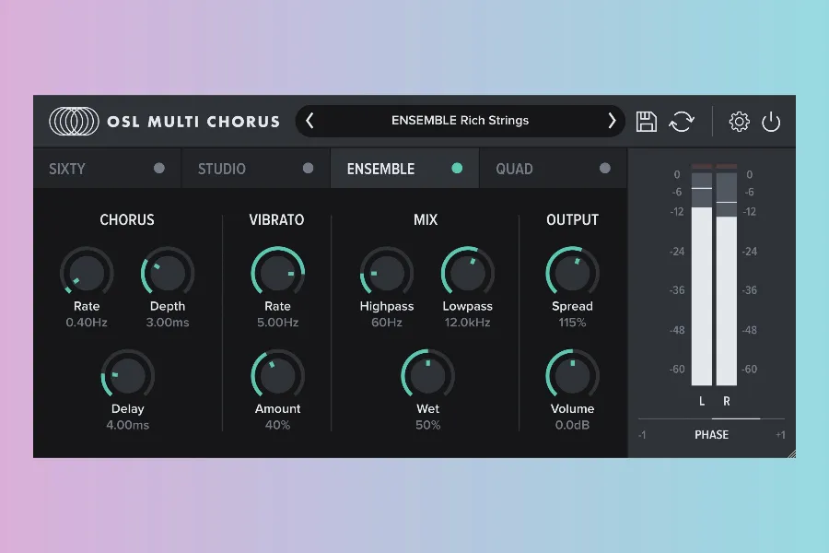The height and width of the screenshot is (553, 829).
Task: Enable the SIXTY mode indicator dot
Action: pyautogui.click(x=159, y=169)
